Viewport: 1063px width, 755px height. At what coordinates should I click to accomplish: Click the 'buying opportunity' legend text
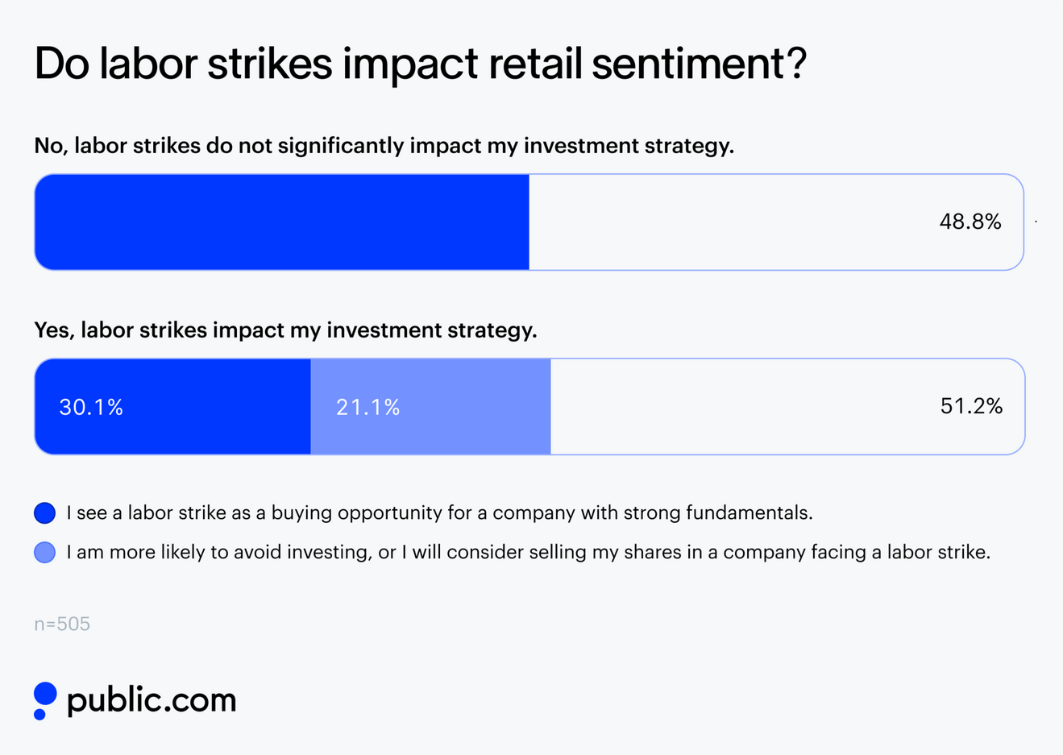click(439, 512)
